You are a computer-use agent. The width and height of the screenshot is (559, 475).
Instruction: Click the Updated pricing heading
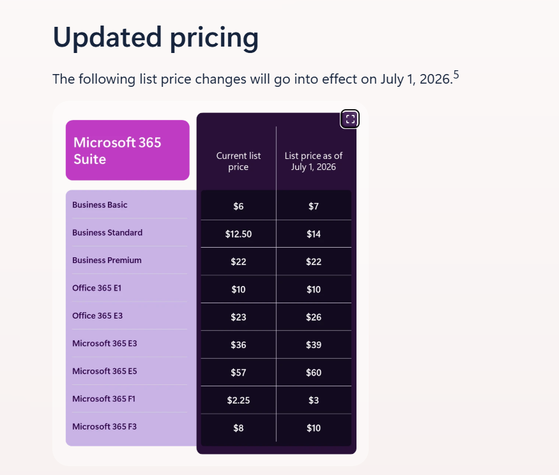[x=155, y=38]
